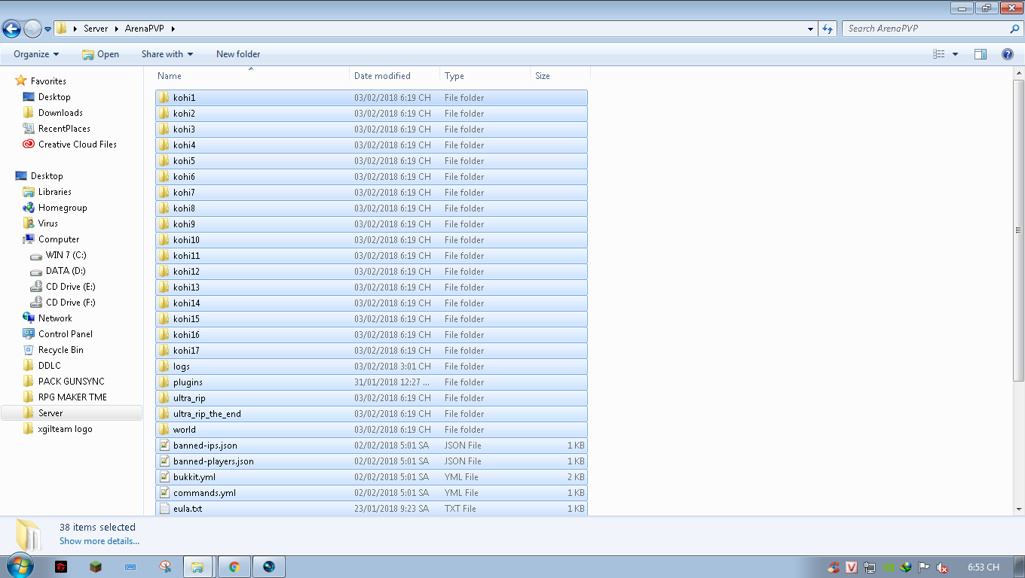Navigate to Server in the breadcrumb
Viewport: 1025px width, 578px height.
coord(96,29)
